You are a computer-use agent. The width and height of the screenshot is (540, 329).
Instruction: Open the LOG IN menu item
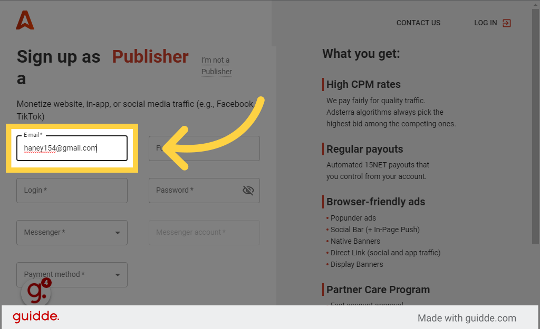(x=492, y=23)
